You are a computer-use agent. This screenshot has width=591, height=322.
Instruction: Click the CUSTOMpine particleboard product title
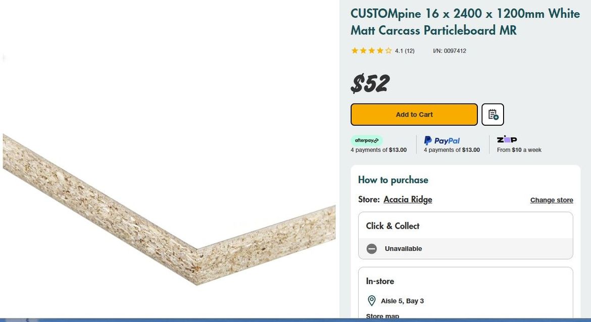click(x=464, y=22)
